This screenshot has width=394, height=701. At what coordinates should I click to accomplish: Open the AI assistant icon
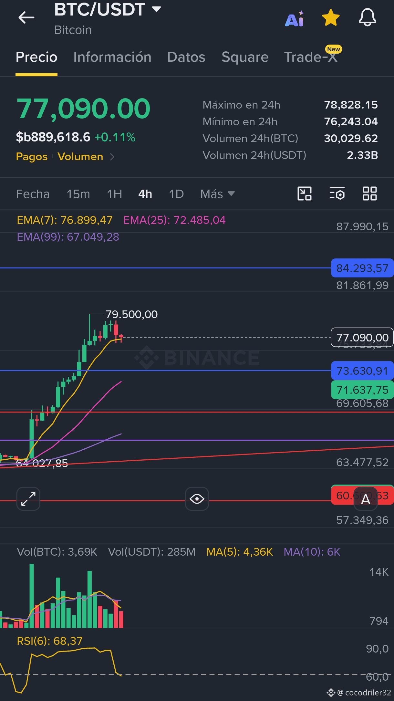pyautogui.click(x=295, y=18)
